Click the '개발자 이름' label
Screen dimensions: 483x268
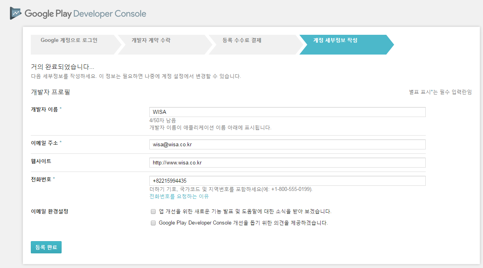(44, 109)
